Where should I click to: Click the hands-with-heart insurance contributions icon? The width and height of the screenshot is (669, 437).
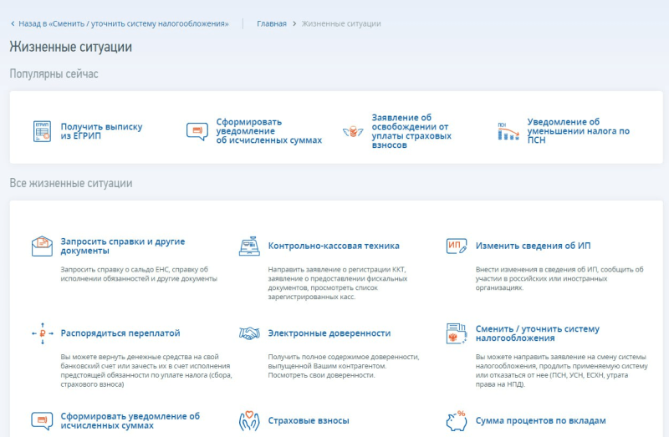249,421
